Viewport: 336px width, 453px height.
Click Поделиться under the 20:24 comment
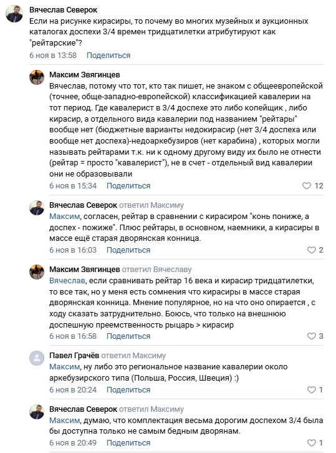(x=128, y=390)
